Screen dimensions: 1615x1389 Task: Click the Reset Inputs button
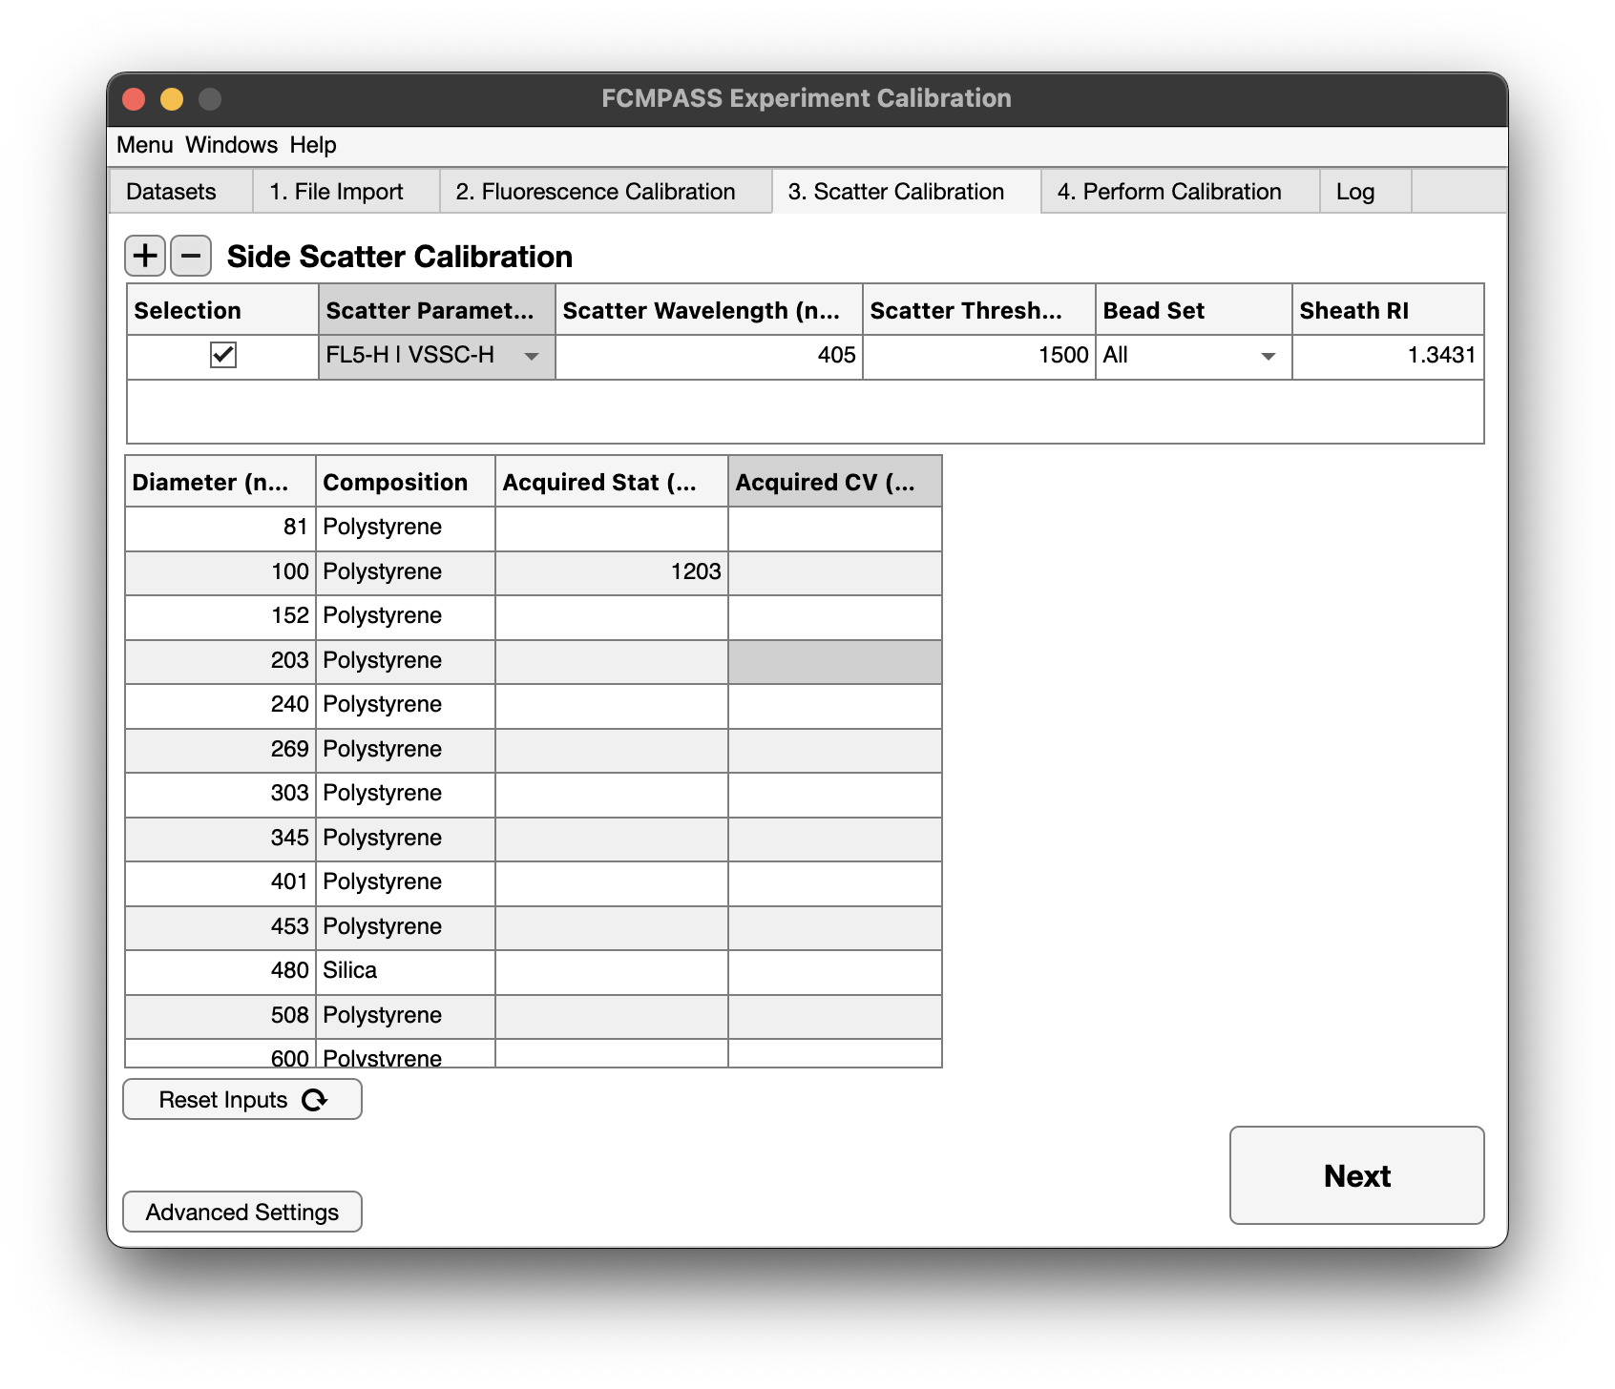[242, 1099]
